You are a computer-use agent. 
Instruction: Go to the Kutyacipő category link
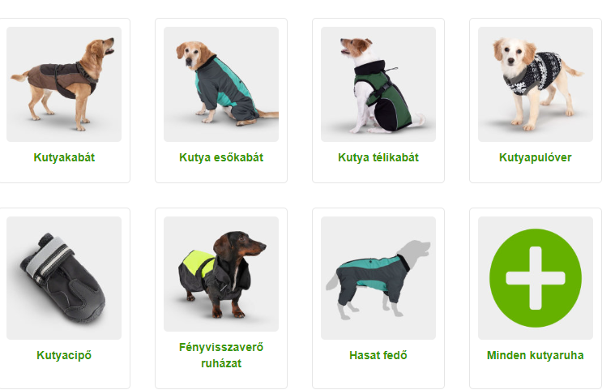pos(64,355)
